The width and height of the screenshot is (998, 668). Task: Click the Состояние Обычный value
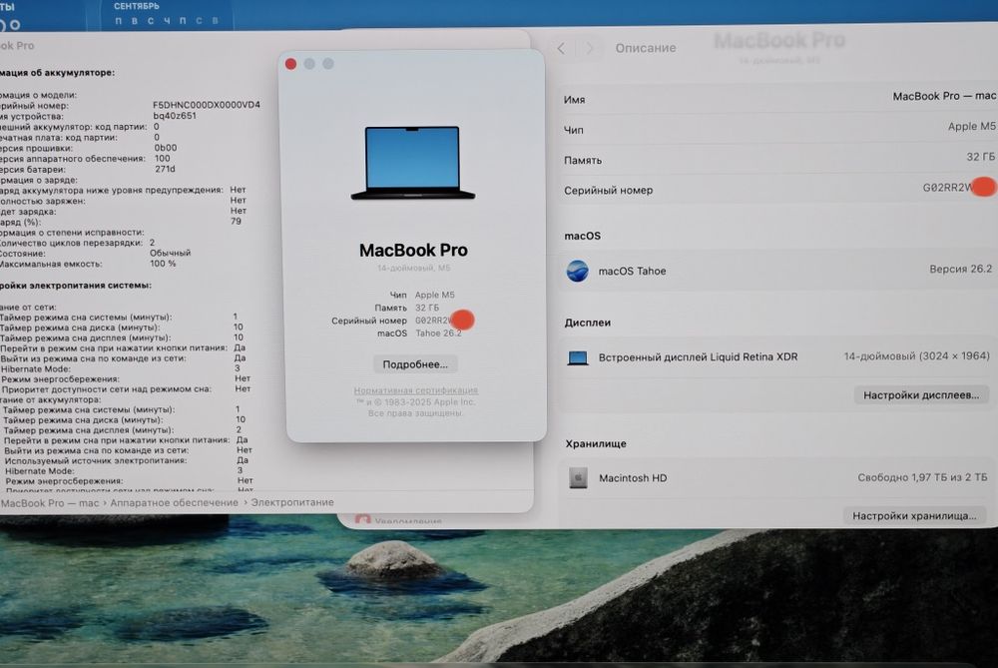click(x=170, y=253)
